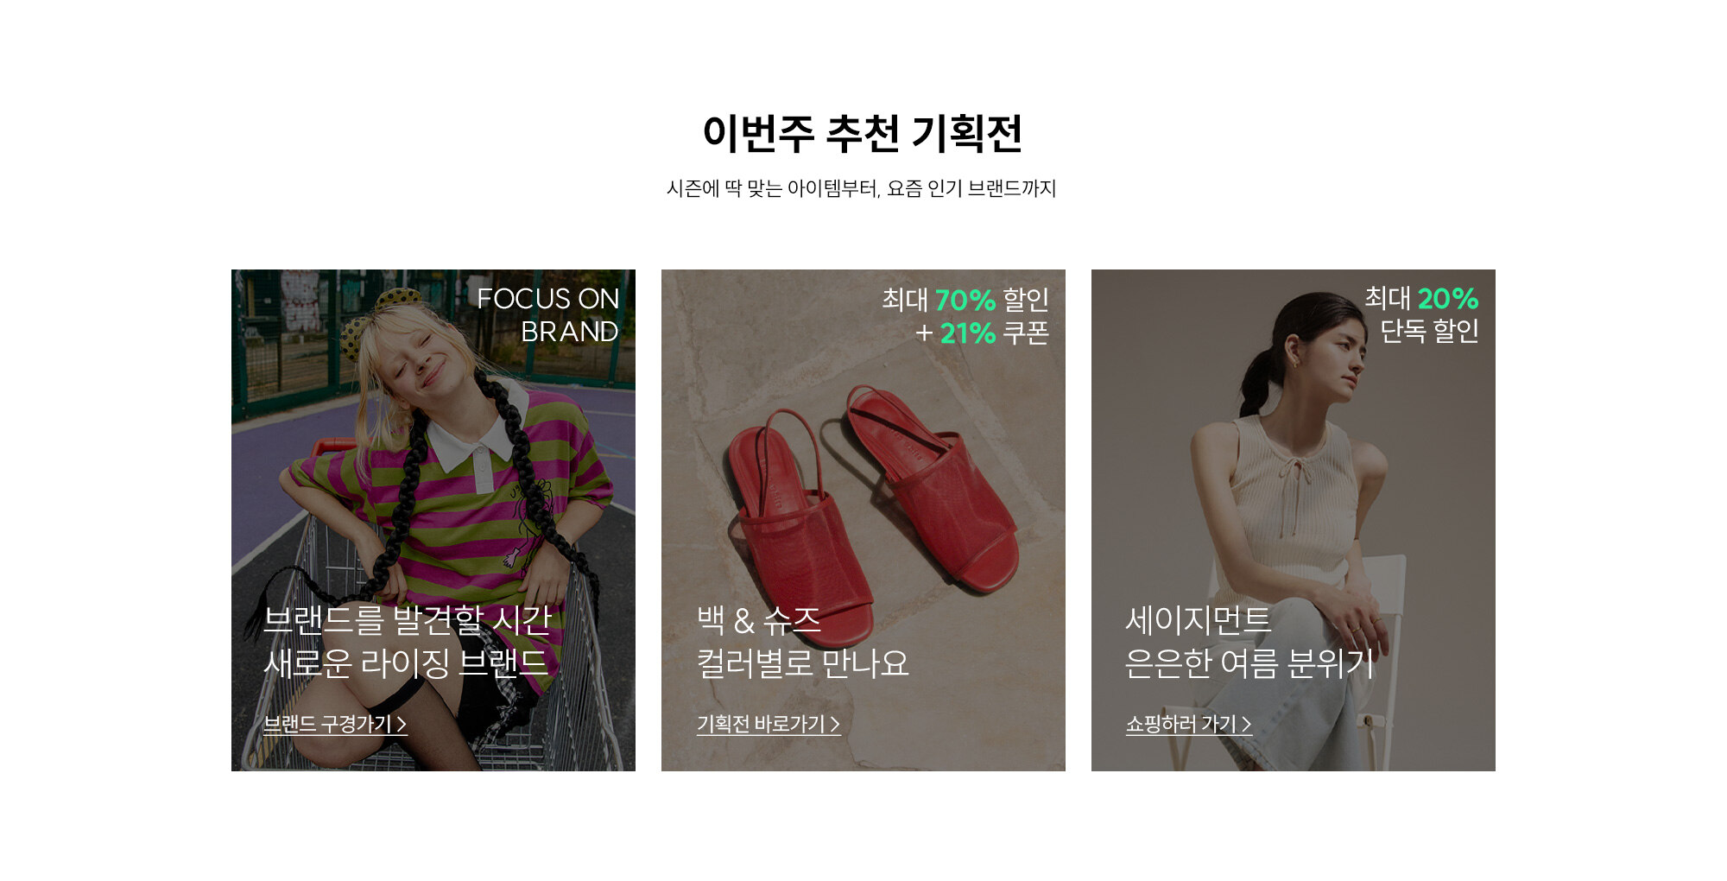Click the chevron after 기획전 바로가기
Viewport: 1727px width, 881px height.
[x=835, y=725]
